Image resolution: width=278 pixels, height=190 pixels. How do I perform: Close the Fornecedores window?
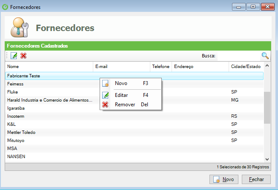(268, 7)
